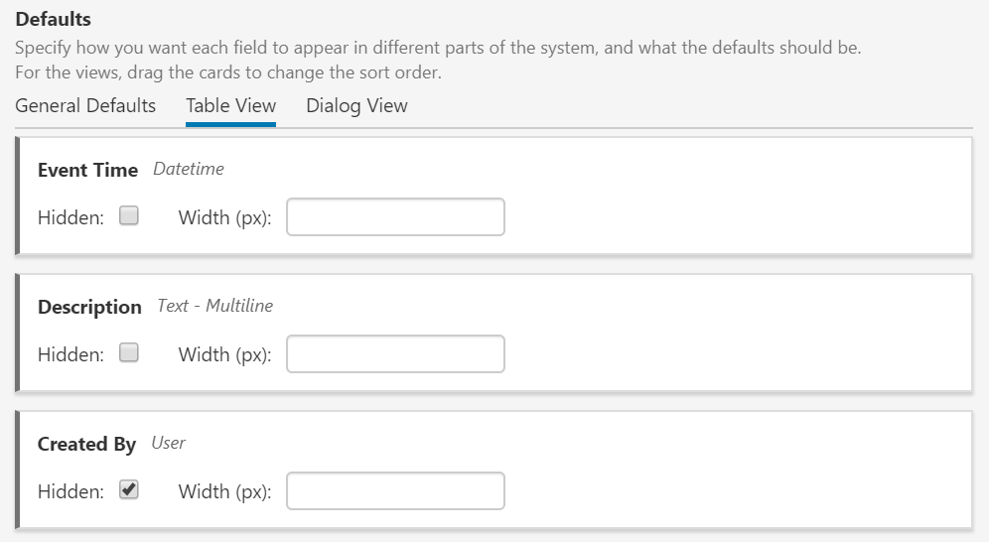This screenshot has width=989, height=542.
Task: Focus the Description width input field
Action: point(395,354)
